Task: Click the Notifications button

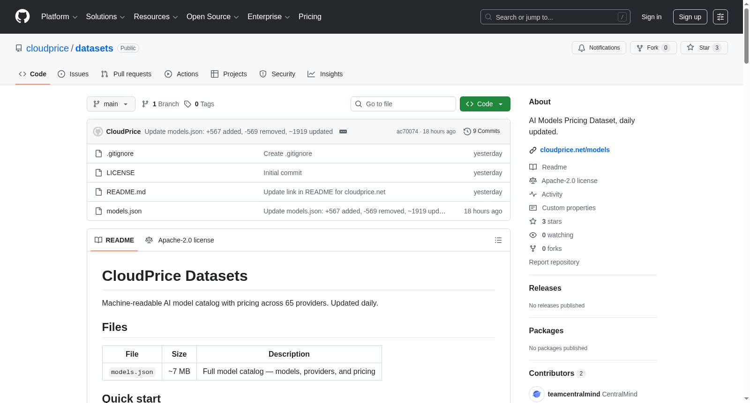Action: tap(599, 48)
